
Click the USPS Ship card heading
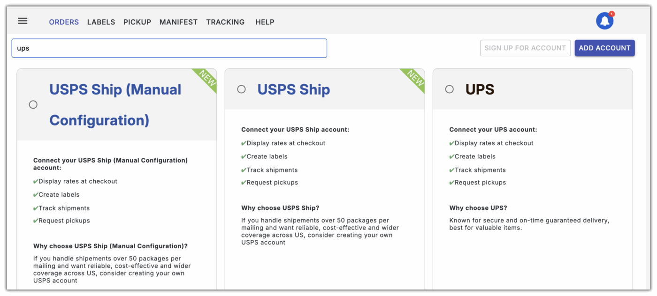click(293, 89)
